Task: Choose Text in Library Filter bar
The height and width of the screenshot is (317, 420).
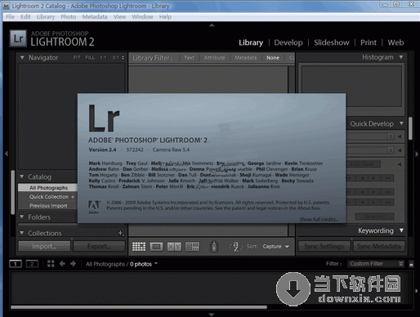Action: tap(189, 58)
